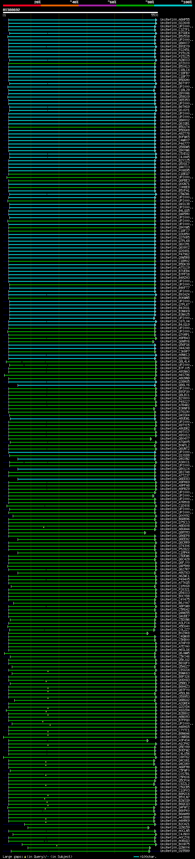
Task: Select the UniRef100_B5G1T4 label
Action: [175, 127]
